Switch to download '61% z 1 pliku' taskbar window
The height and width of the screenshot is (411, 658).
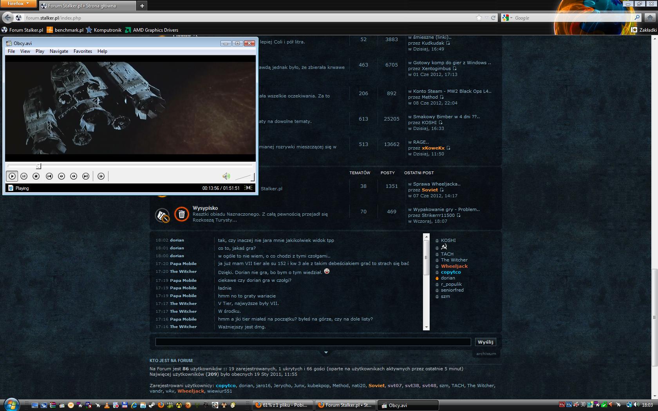click(x=282, y=405)
